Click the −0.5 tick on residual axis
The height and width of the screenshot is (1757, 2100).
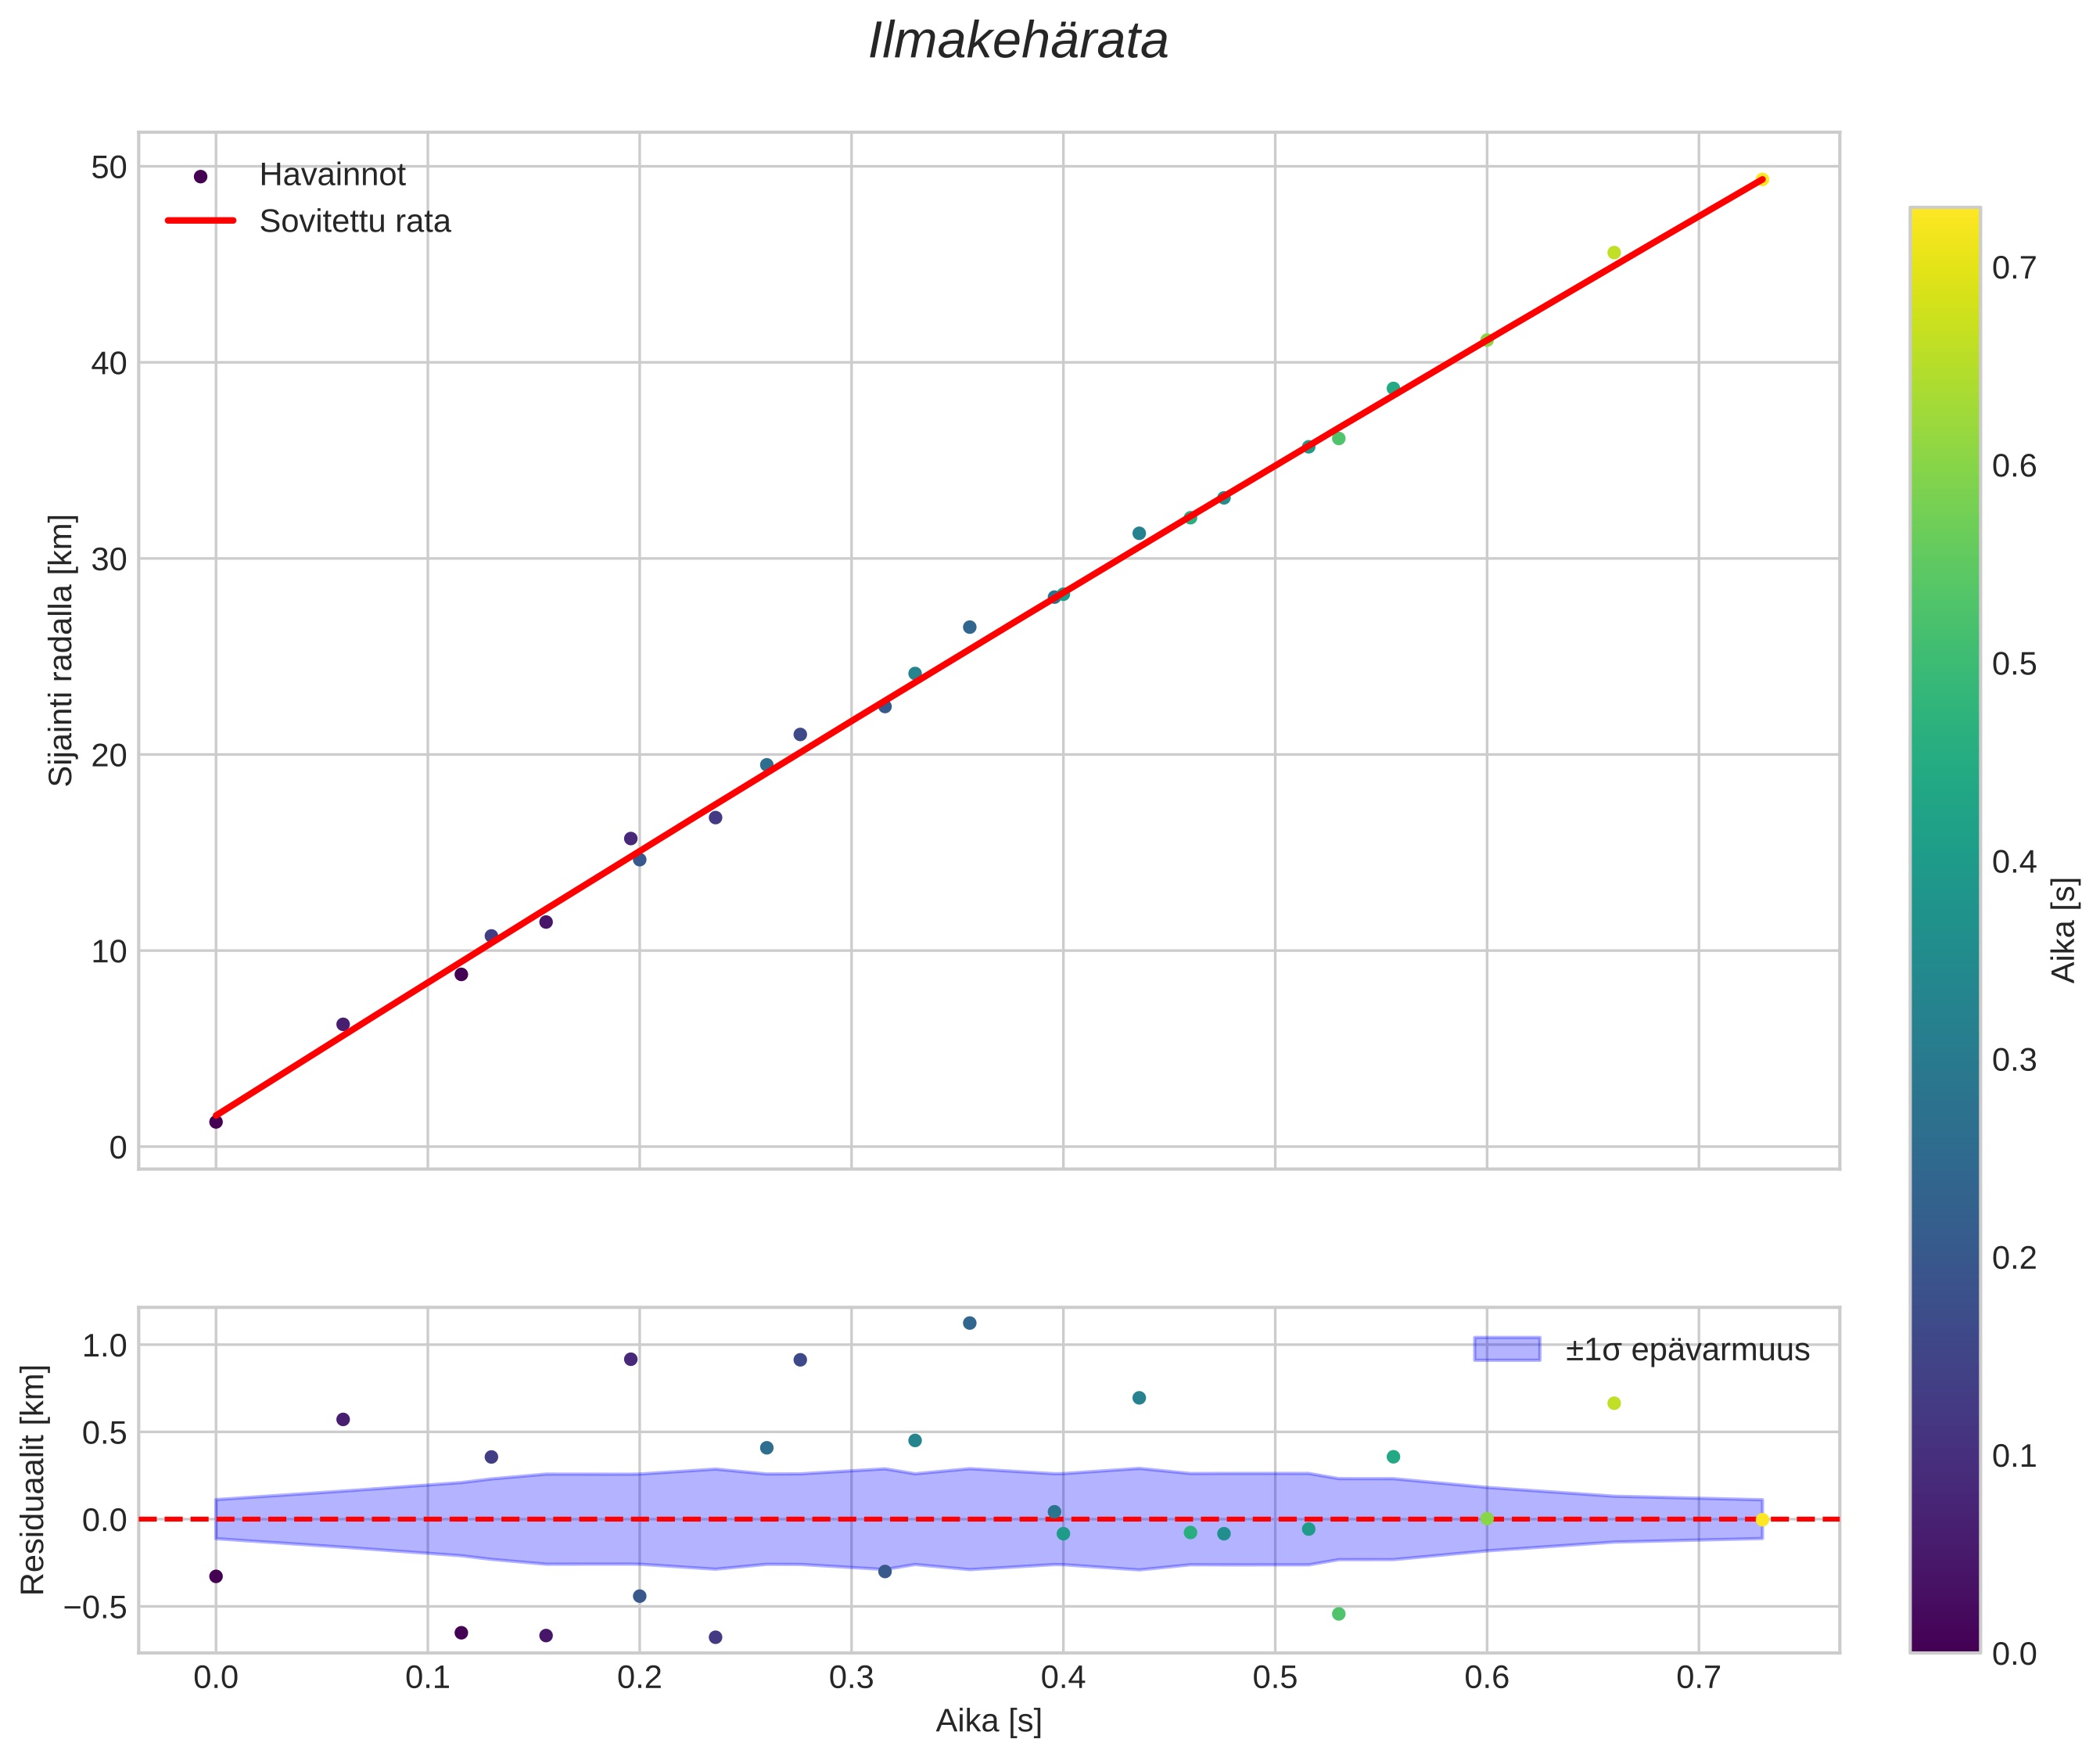95,1607
